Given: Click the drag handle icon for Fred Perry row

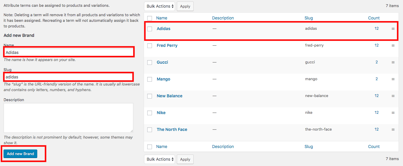Looking at the screenshot, I should (x=393, y=46).
